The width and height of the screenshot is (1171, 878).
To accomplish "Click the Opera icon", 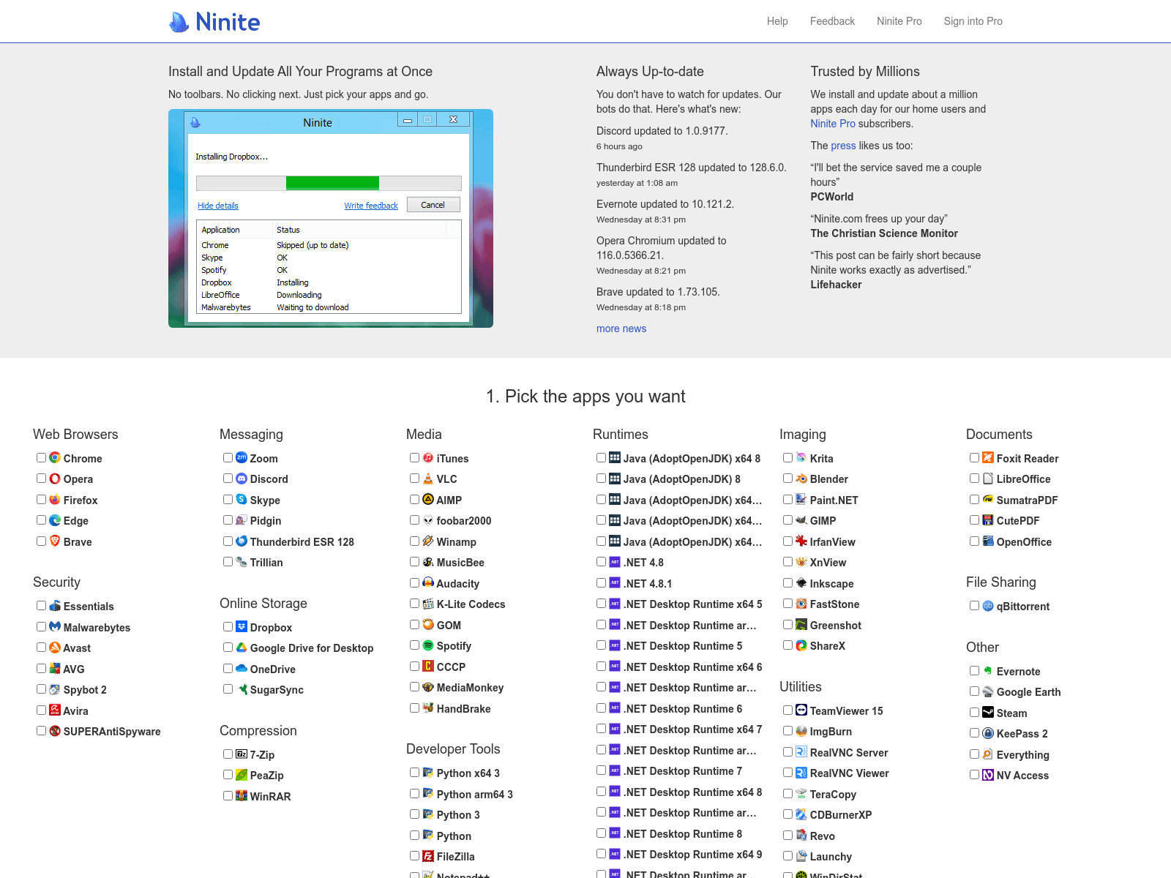I will pyautogui.click(x=55, y=479).
